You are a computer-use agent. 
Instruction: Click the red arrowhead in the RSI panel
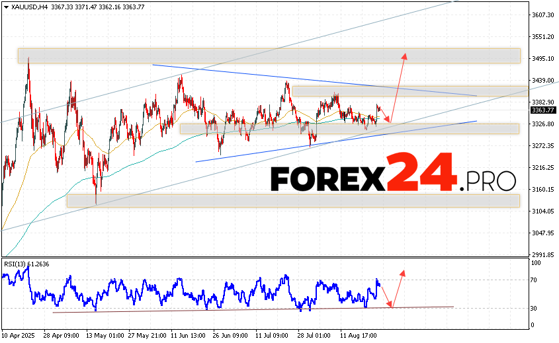(402, 272)
